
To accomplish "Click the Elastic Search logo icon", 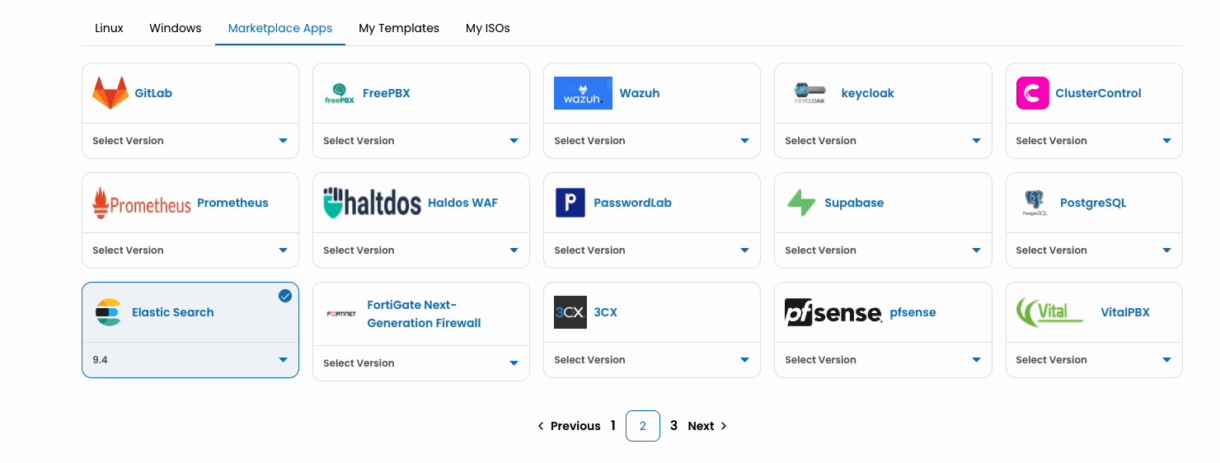I will 108,312.
